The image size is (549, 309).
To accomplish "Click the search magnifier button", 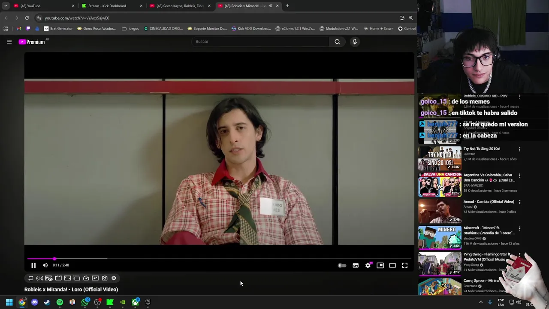I will point(338,42).
